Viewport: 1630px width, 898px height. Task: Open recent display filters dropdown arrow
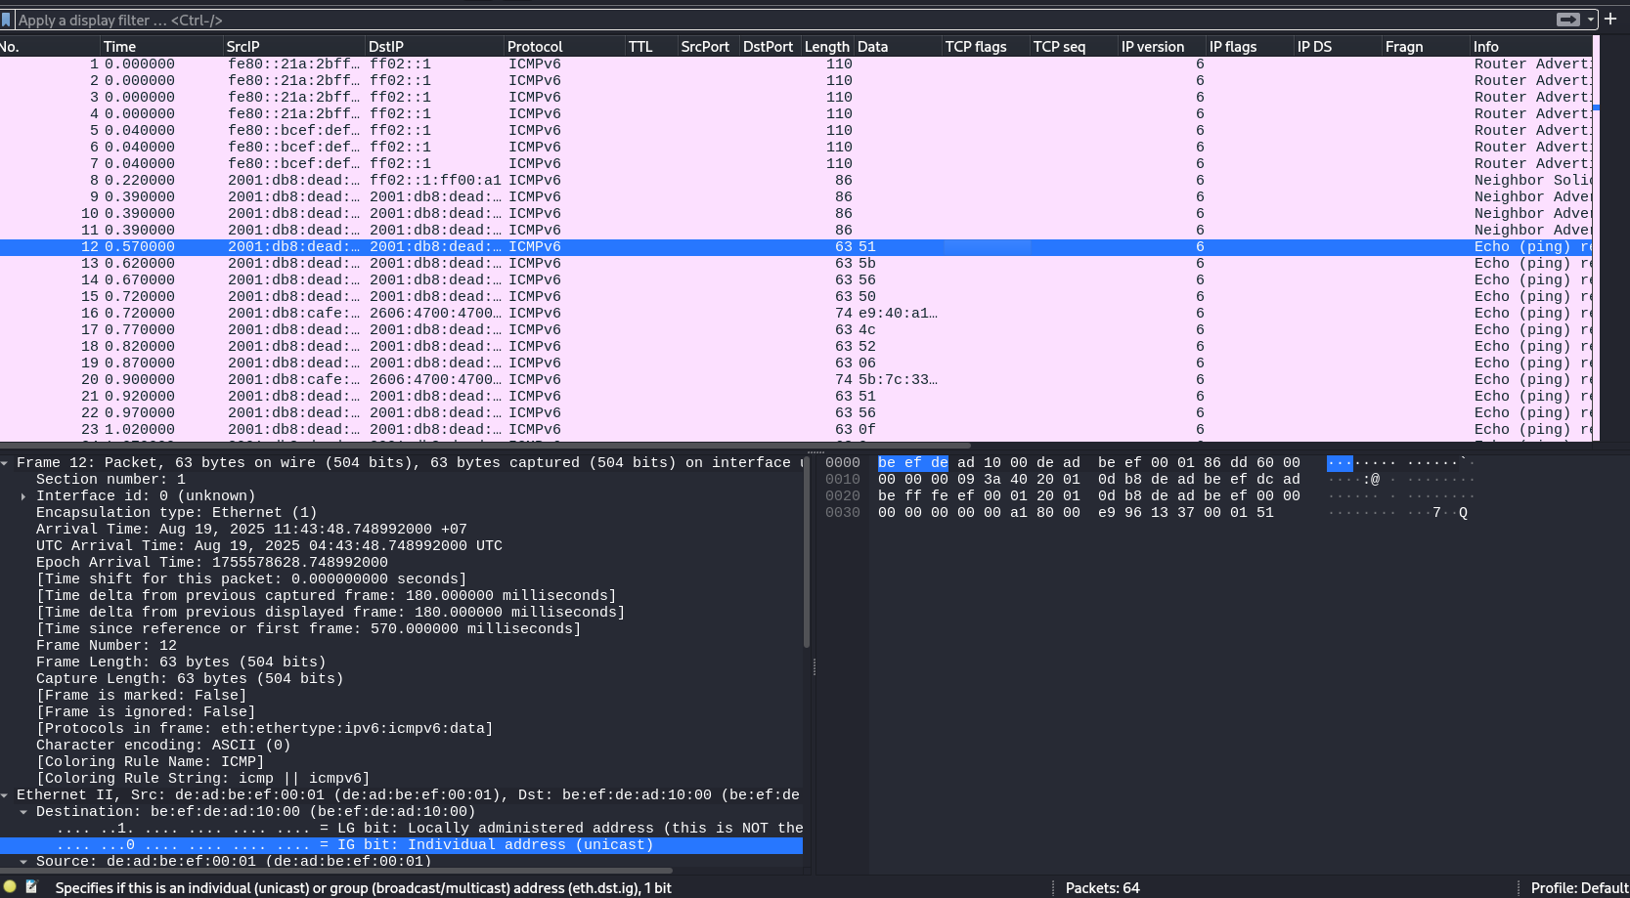tap(1591, 20)
